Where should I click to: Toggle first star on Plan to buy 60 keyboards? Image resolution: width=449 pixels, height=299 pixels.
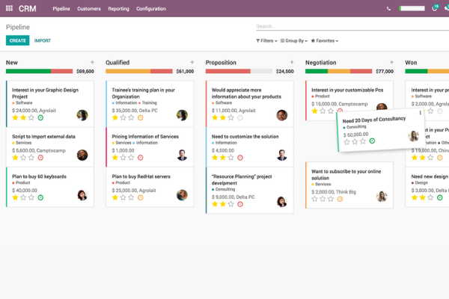pyautogui.click(x=15, y=197)
